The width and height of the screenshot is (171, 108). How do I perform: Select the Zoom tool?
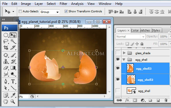pyautogui.click(x=13, y=101)
